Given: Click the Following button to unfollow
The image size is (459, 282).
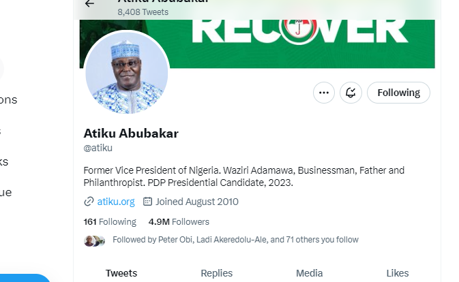Looking at the screenshot, I should tap(398, 93).
